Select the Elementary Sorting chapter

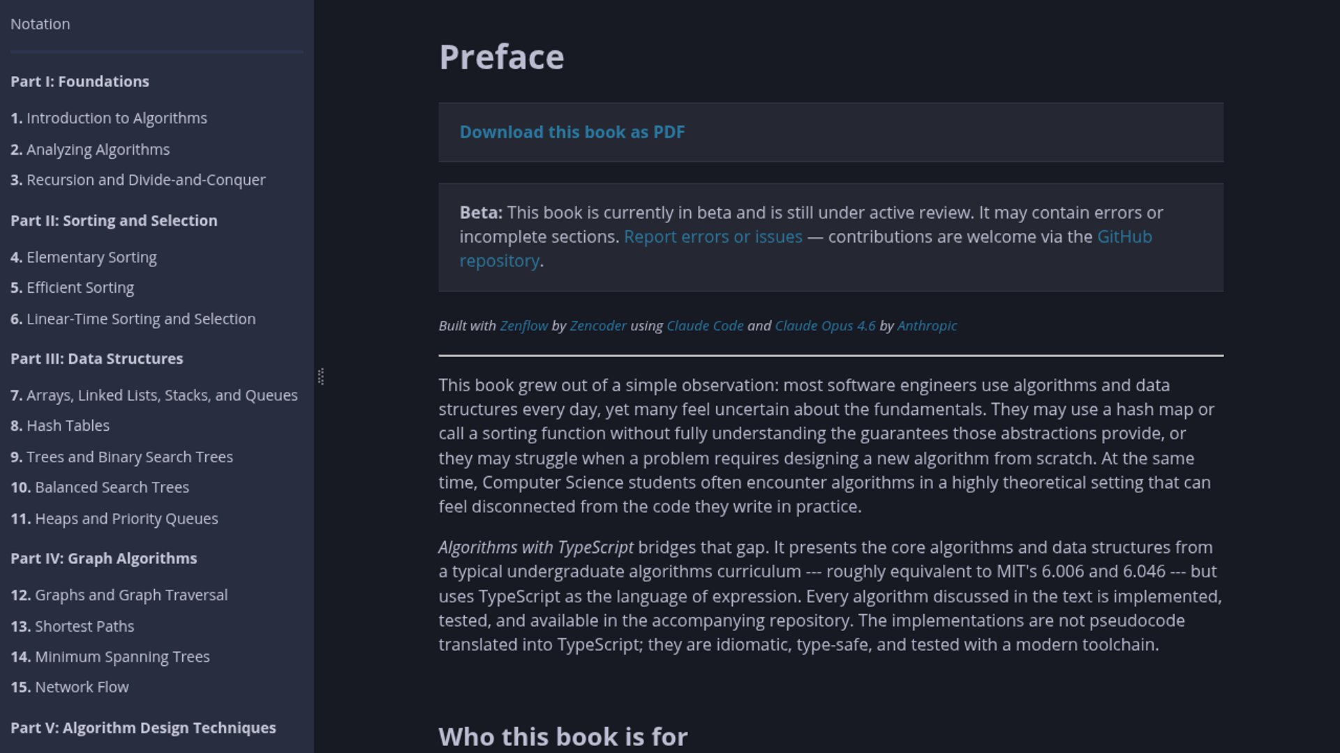point(84,257)
